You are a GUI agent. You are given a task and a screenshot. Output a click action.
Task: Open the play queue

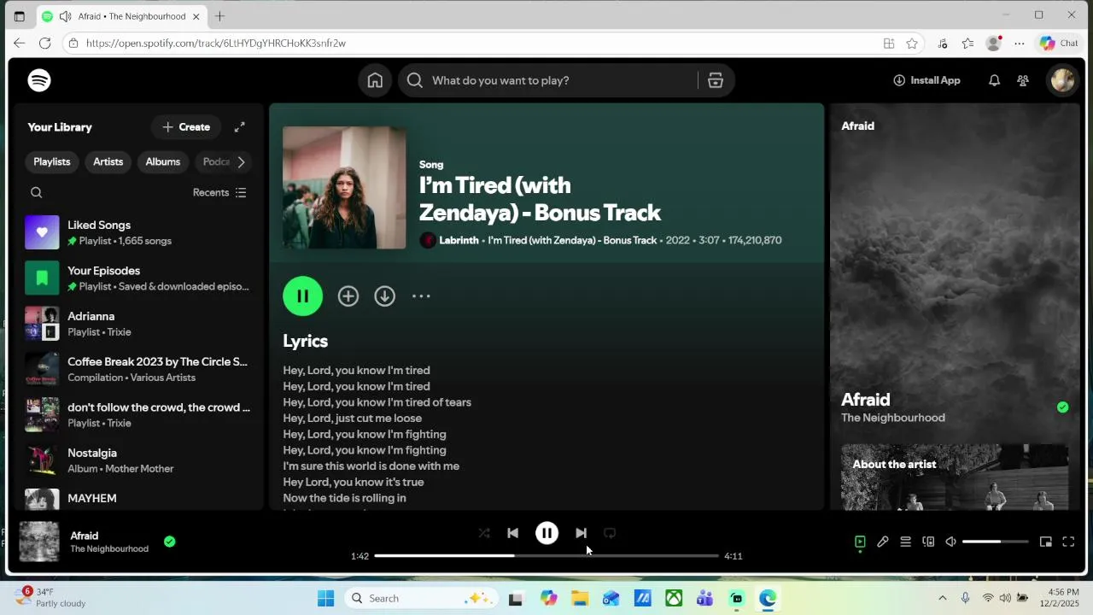905,542
